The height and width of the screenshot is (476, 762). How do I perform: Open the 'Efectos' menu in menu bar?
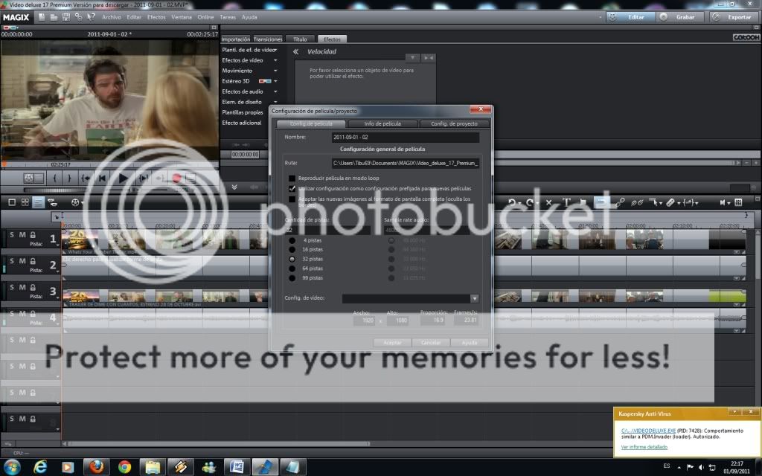click(x=156, y=16)
